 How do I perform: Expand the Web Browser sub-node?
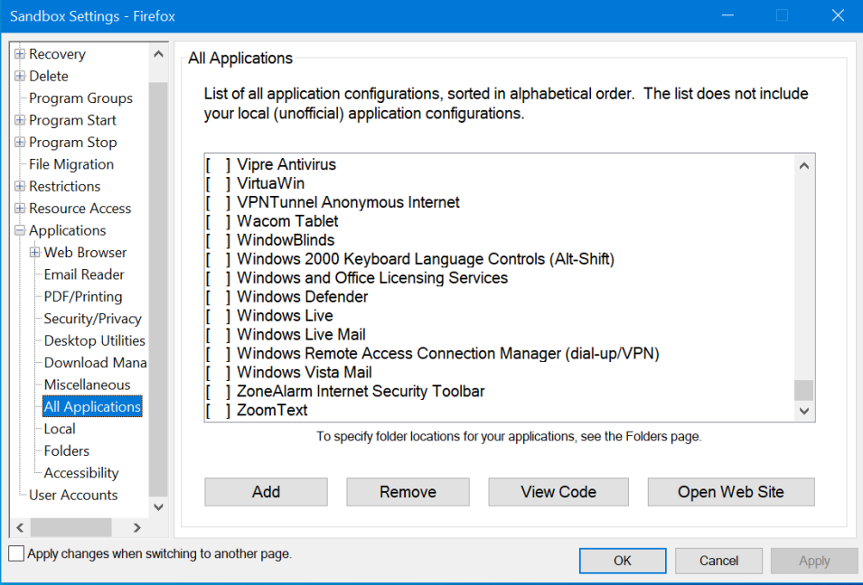34,253
